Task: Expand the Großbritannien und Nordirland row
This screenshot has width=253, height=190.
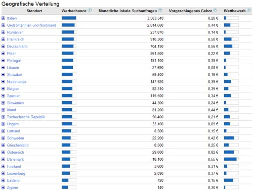Action: tap(3, 25)
